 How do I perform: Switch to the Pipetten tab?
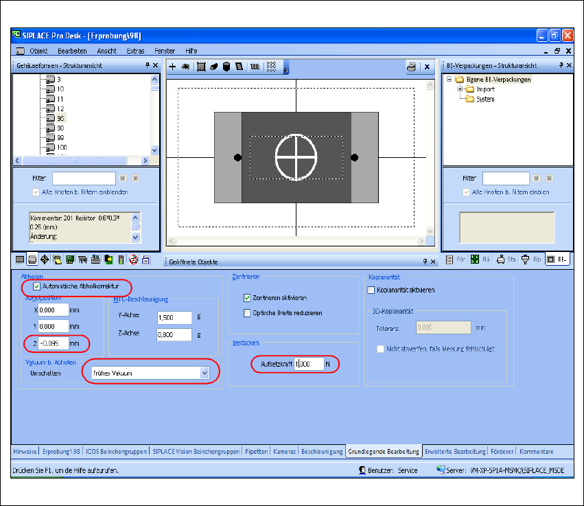256,451
